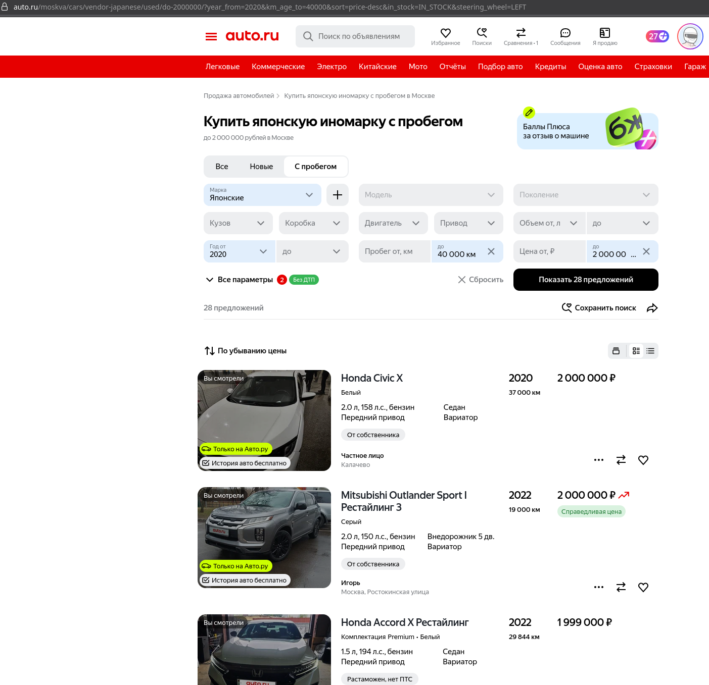Viewport: 709px width, 685px height.
Task: Open Мото in navigation bar
Action: 418,67
